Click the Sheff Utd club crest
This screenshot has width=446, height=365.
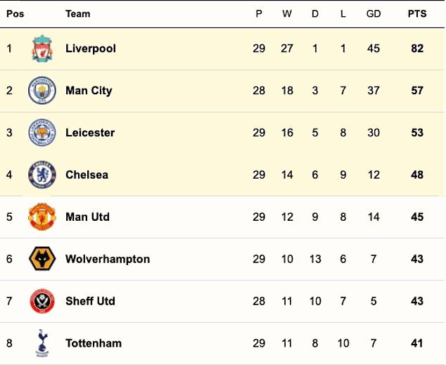pyautogui.click(x=42, y=301)
